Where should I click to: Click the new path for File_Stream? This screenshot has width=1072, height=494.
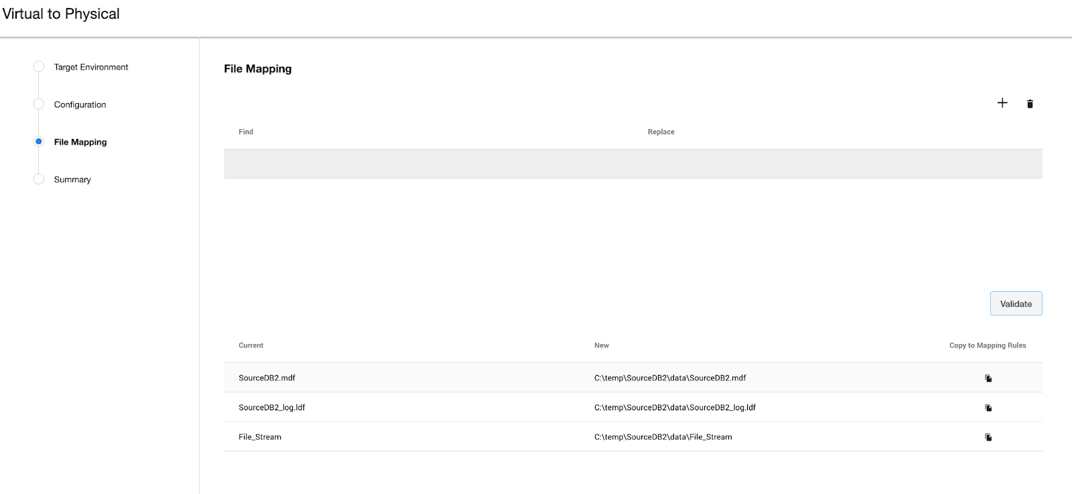click(x=663, y=437)
